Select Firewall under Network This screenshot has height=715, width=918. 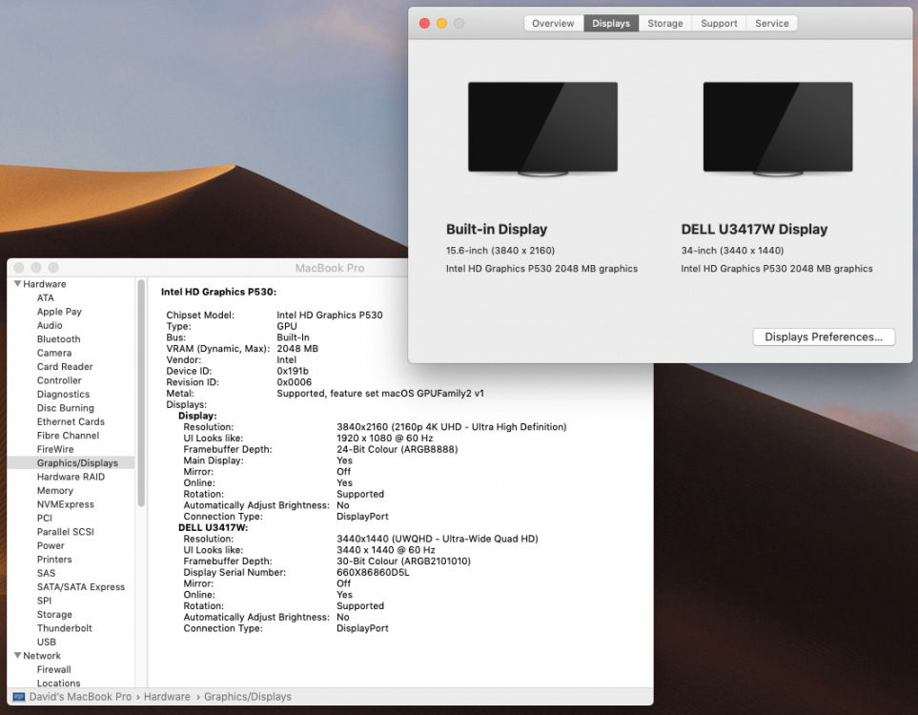coord(54,669)
